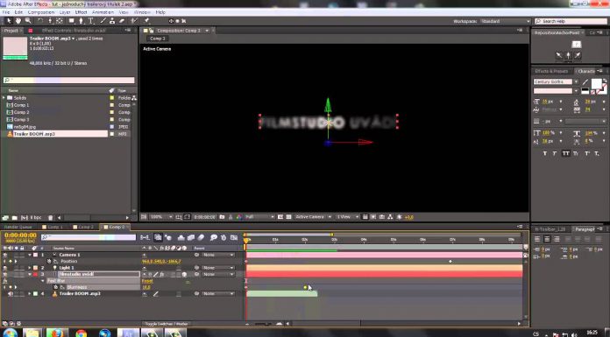The height and width of the screenshot is (337, 610).
Task: Toggle All Caps in Character panel
Action: click(566, 153)
